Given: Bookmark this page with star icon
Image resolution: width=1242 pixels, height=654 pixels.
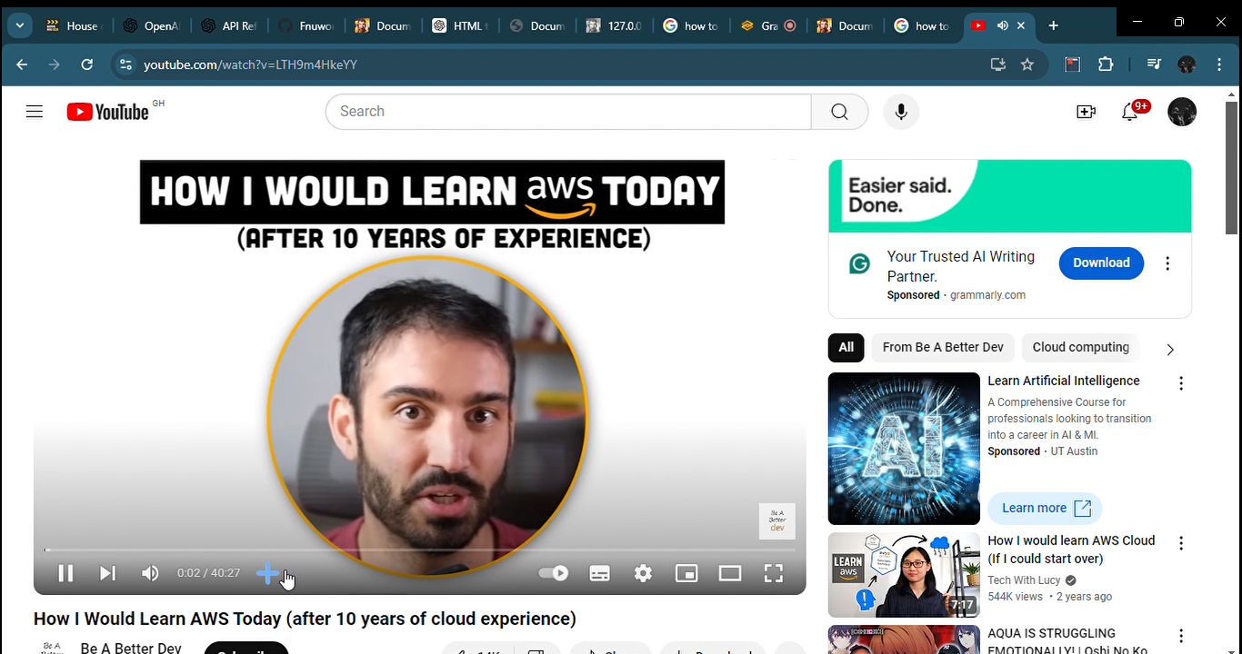Looking at the screenshot, I should pos(1027,64).
